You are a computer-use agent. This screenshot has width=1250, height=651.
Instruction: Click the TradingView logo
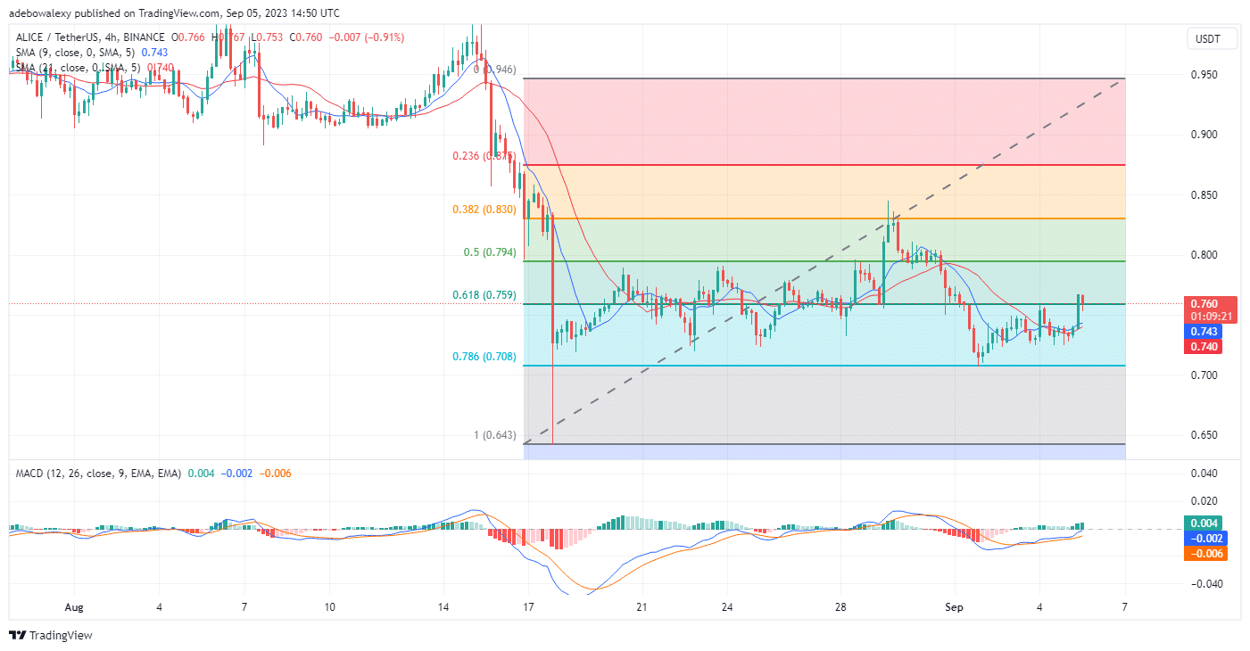51,636
